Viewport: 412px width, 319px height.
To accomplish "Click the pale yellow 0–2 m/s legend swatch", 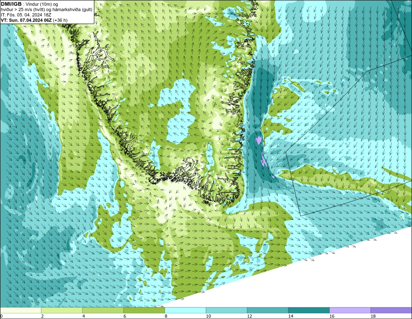I will pyautogui.click(x=21, y=310).
